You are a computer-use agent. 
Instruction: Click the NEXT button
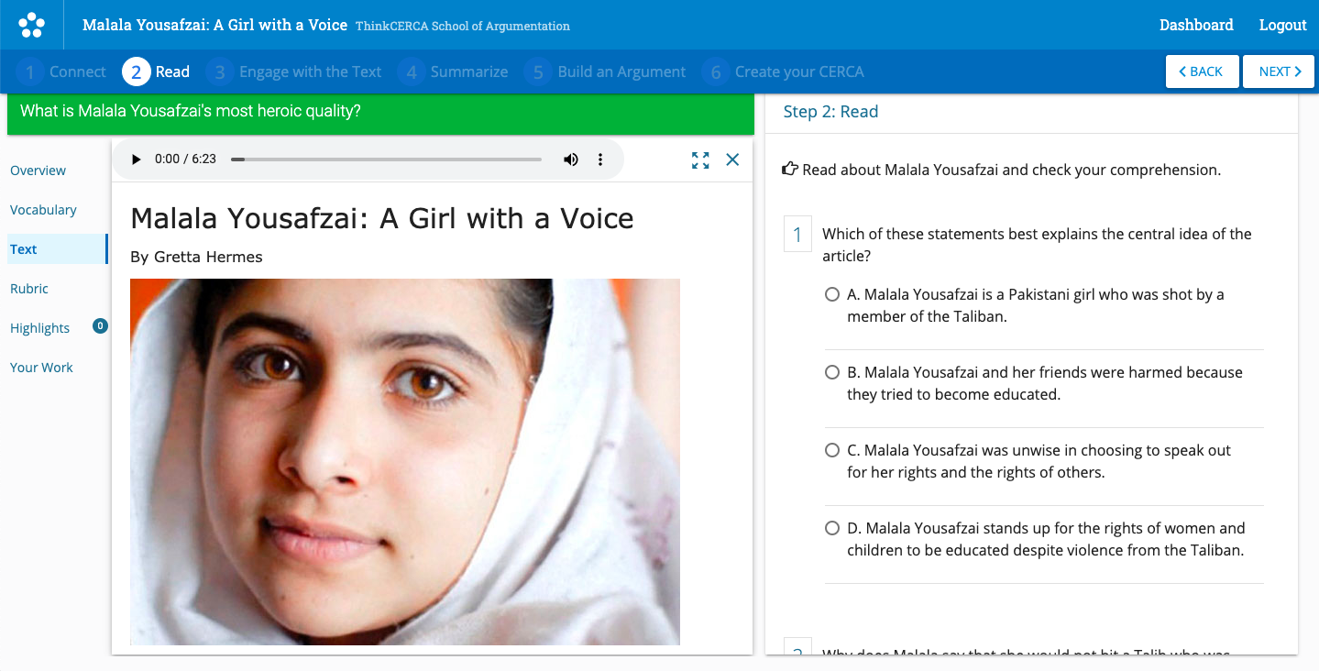click(1279, 71)
